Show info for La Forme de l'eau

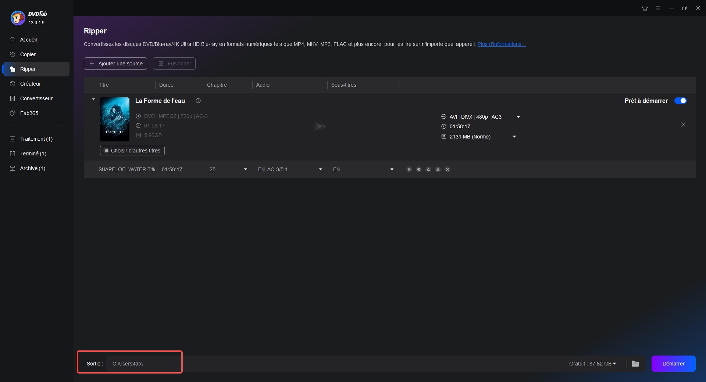pos(198,101)
